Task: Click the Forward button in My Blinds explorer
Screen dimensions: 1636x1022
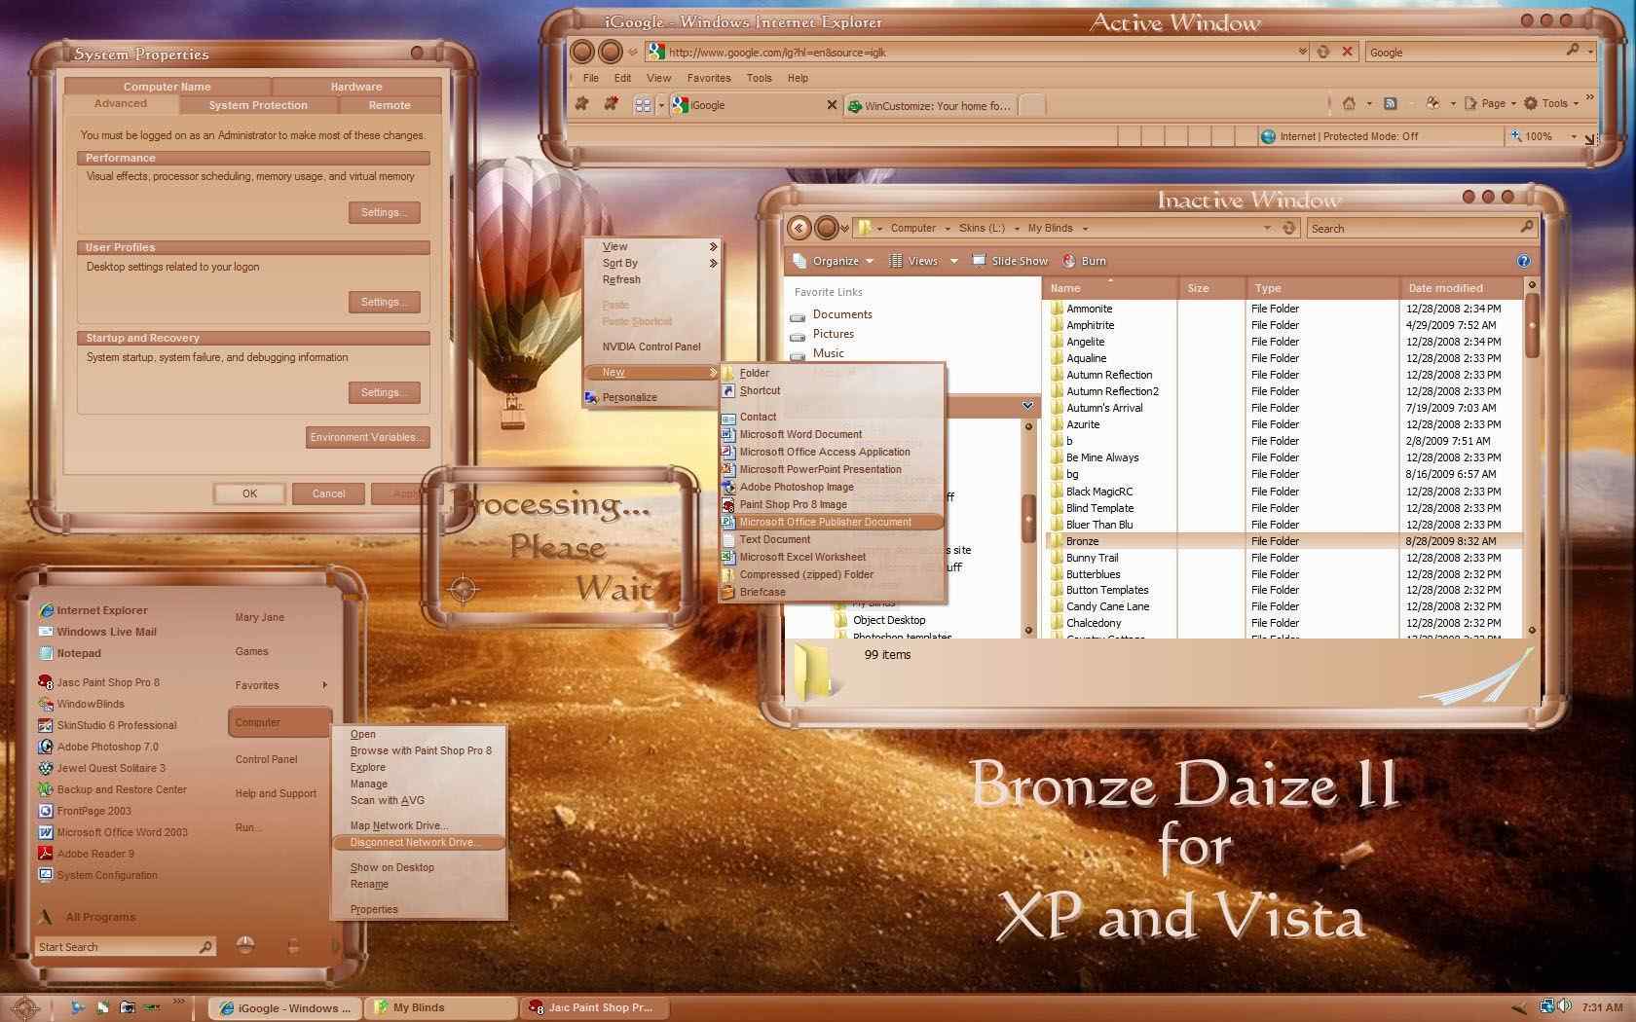Action: [x=827, y=228]
